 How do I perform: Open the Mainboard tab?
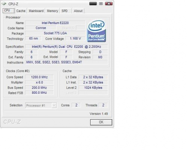pos(36,11)
